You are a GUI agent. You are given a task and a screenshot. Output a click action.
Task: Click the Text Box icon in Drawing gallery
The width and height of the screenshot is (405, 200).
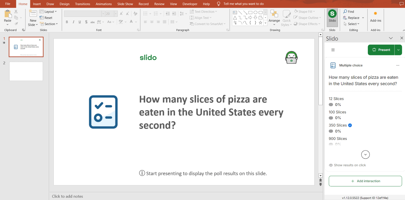click(x=235, y=12)
